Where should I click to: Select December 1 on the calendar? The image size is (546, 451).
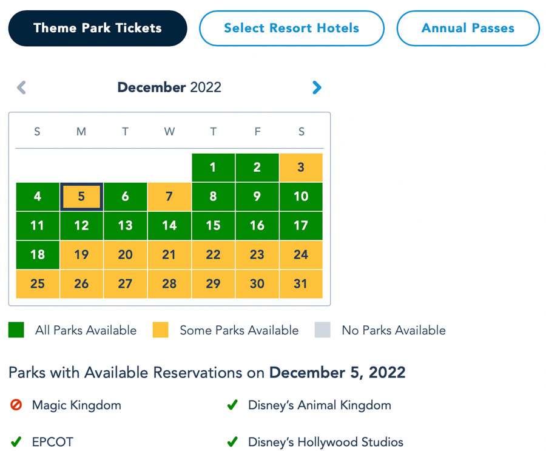[x=213, y=168]
